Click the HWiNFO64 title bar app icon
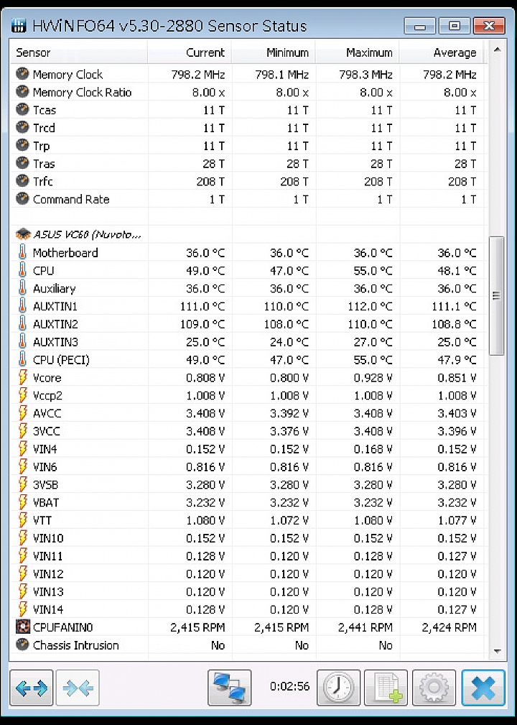517x725 pixels. [19, 25]
